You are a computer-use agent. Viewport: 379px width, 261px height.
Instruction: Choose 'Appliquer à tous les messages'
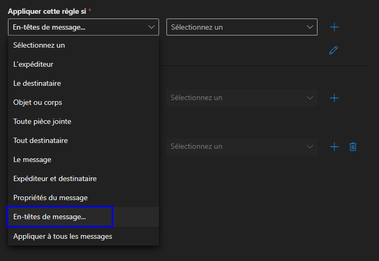[63, 236]
